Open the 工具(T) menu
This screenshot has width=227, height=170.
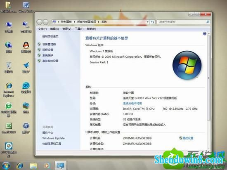pyautogui.click(x=79, y=29)
